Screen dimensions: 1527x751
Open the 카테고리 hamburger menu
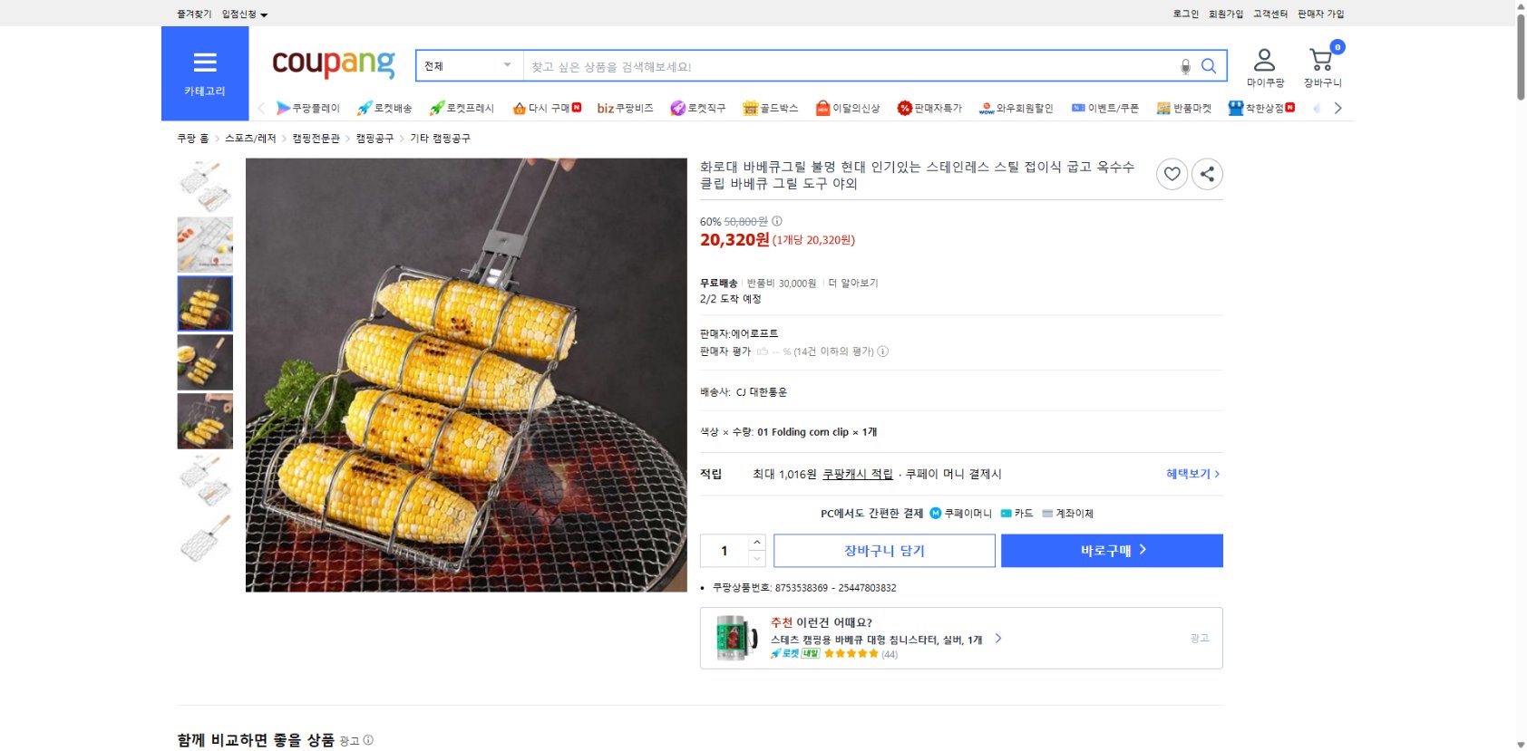tap(205, 63)
